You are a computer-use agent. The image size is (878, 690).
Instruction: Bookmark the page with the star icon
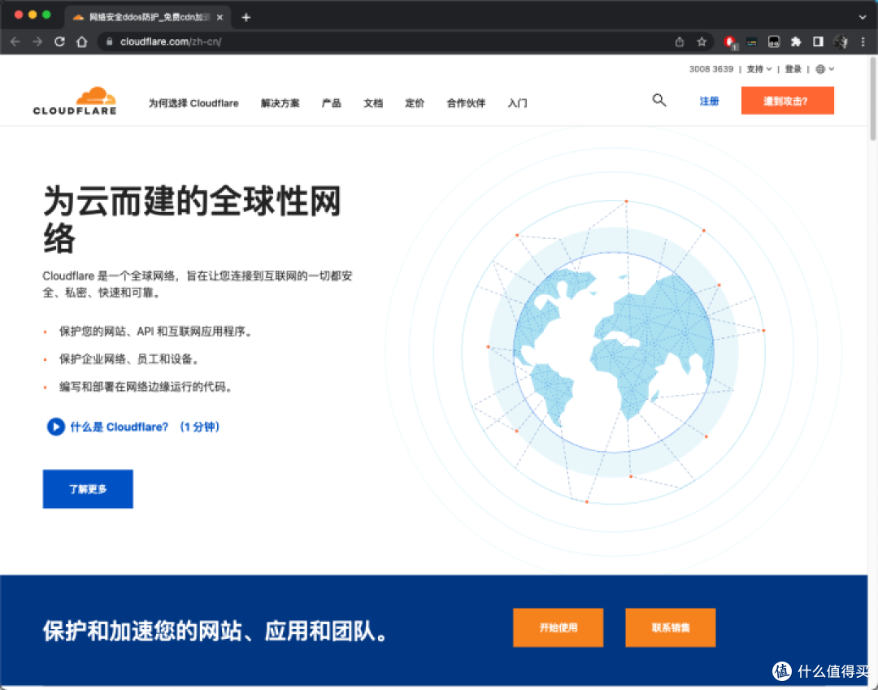coord(702,41)
